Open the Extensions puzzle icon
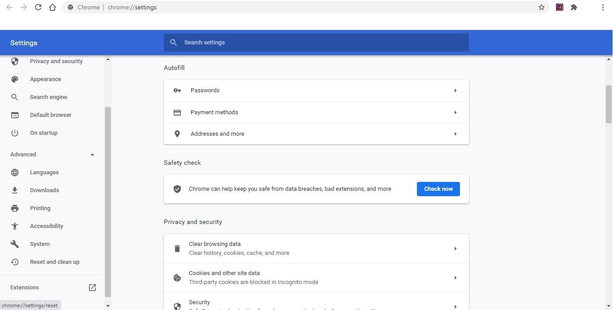This screenshot has width=613, height=310. tap(574, 7)
